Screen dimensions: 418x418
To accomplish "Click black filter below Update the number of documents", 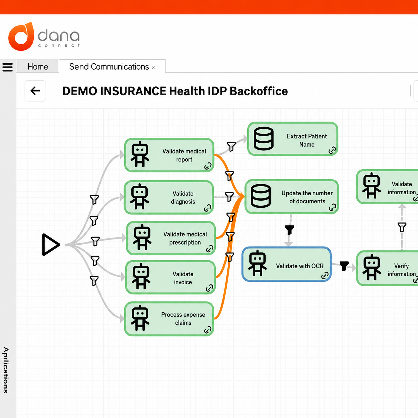I will pyautogui.click(x=289, y=230).
